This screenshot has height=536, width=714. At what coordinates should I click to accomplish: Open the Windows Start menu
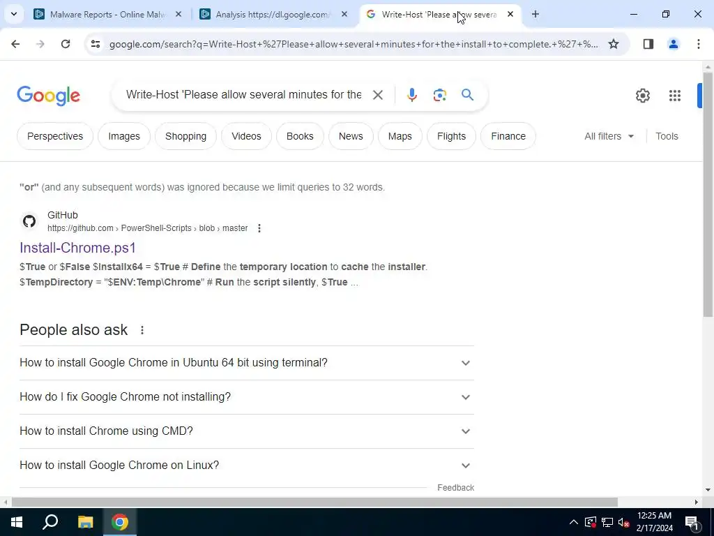tap(17, 522)
